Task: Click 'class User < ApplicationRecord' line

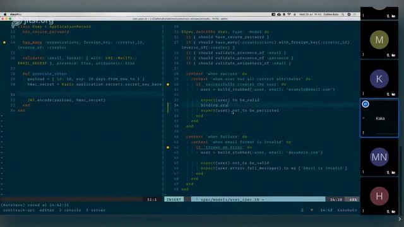Action: 54,26
